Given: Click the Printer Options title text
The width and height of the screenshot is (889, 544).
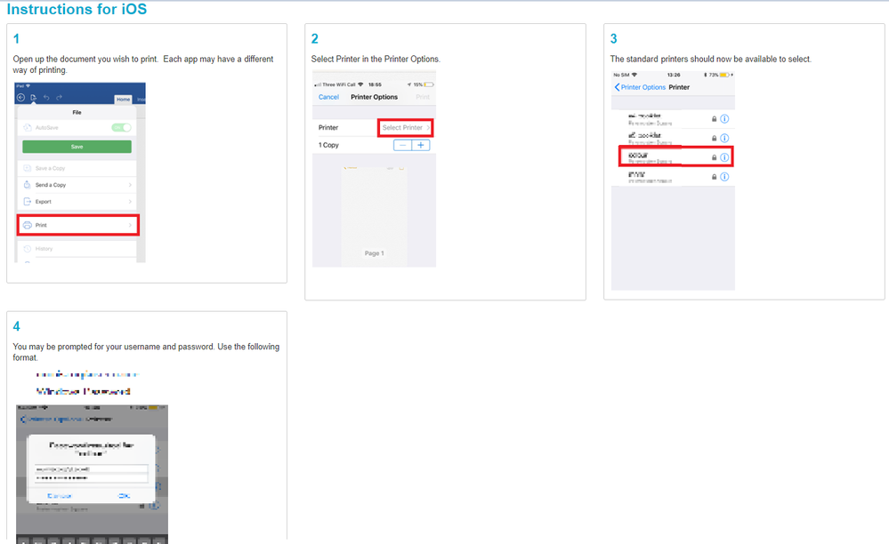Looking at the screenshot, I should point(374,97).
